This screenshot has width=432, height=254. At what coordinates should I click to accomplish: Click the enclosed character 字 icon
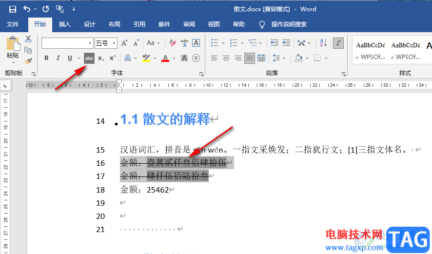click(x=196, y=58)
